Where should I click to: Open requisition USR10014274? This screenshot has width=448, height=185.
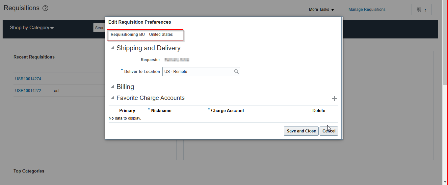point(28,79)
